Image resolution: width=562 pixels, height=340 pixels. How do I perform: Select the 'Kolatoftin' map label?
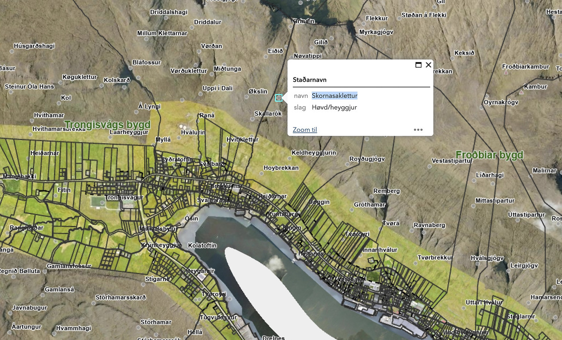[202, 246]
